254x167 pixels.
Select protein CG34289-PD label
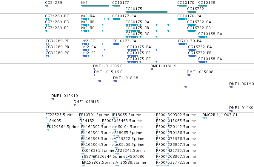click(58, 41)
